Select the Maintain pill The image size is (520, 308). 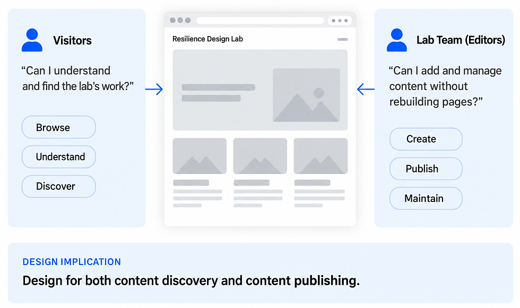426,198
